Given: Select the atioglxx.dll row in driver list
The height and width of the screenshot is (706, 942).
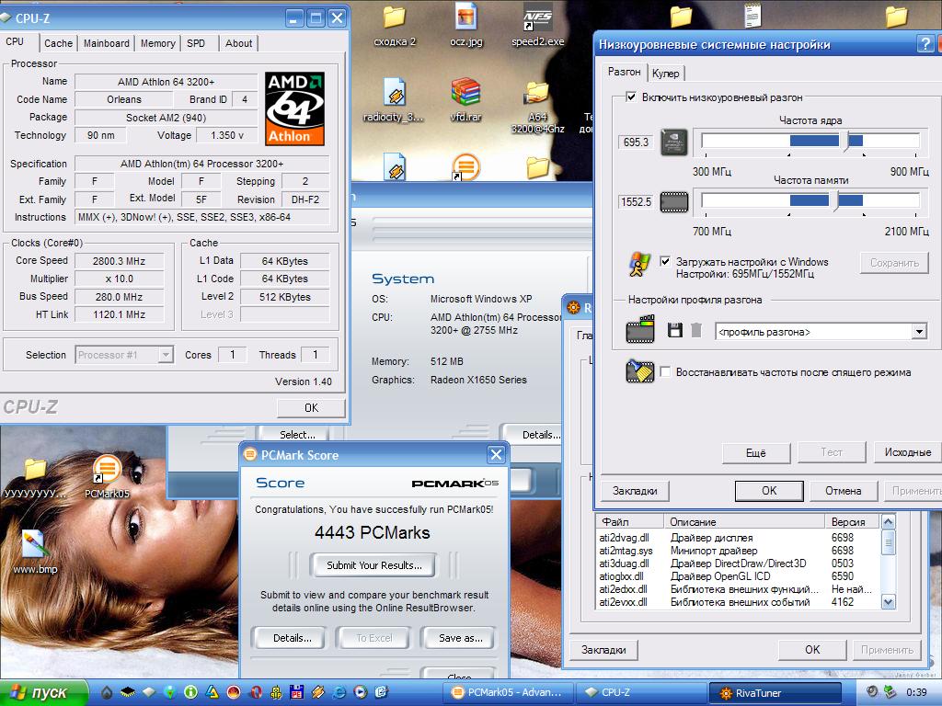Looking at the screenshot, I should [738, 576].
